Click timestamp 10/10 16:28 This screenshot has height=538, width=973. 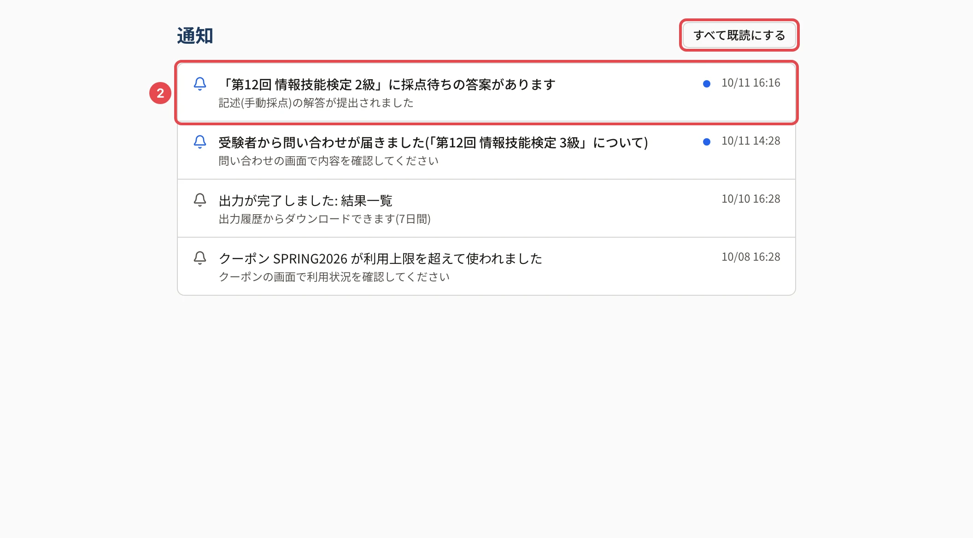pyautogui.click(x=750, y=199)
